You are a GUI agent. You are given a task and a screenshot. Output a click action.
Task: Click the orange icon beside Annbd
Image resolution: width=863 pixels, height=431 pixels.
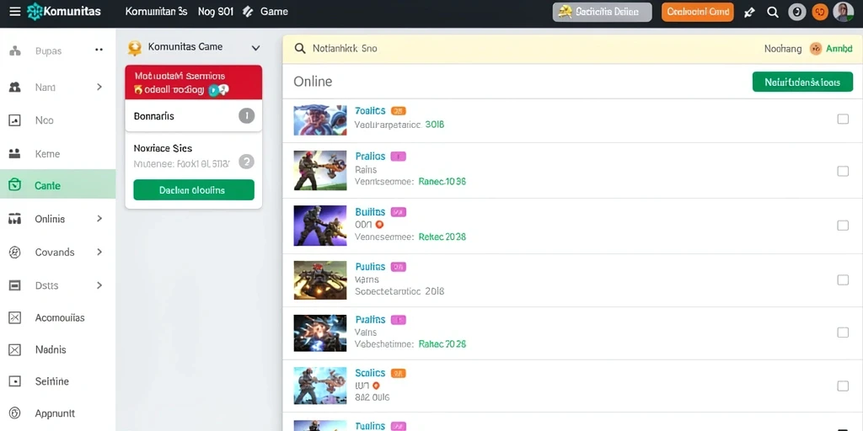click(x=816, y=49)
